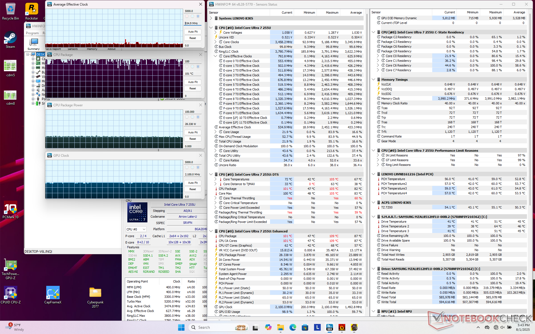The image size is (535, 334).
Task: Click Reset in the CPU Package graph
Action: click(193, 89)
